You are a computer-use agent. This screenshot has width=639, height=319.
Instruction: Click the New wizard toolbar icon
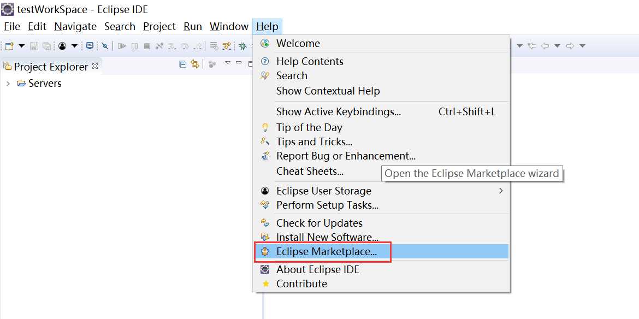tap(9, 46)
